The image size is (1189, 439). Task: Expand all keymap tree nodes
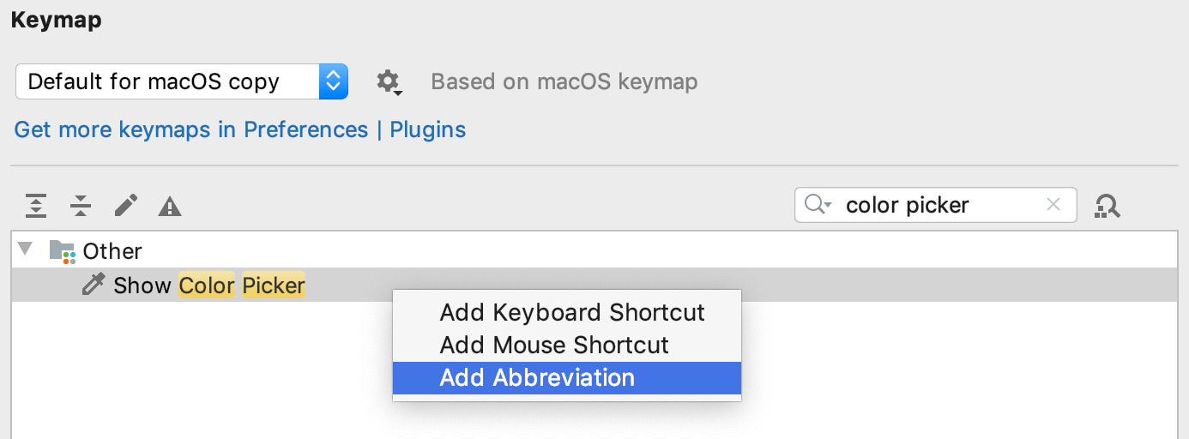point(35,206)
